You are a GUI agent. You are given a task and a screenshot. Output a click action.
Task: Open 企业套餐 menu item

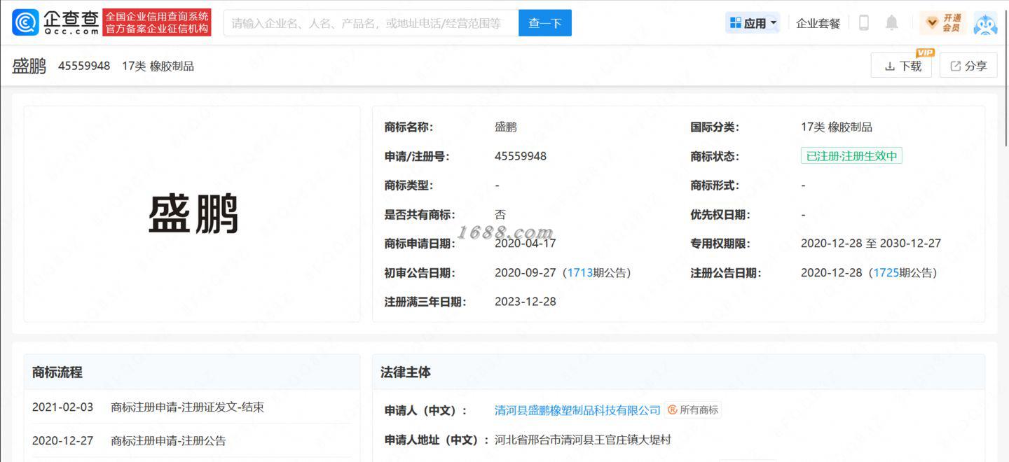point(818,23)
